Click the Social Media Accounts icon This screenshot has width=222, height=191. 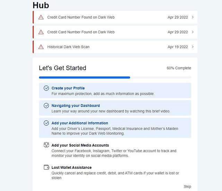pos(46,145)
